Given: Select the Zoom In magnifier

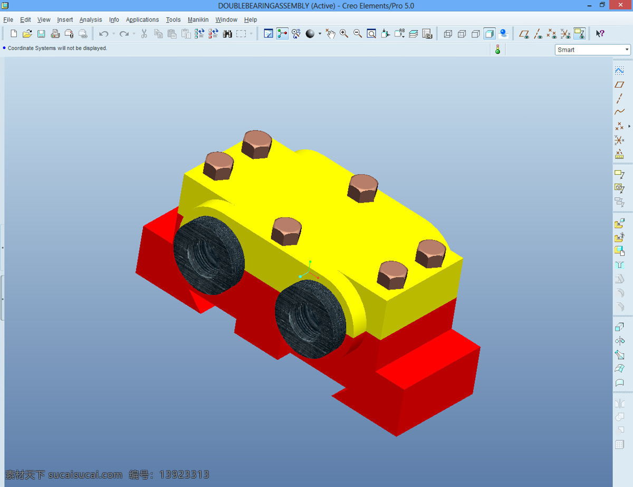Looking at the screenshot, I should [x=344, y=34].
